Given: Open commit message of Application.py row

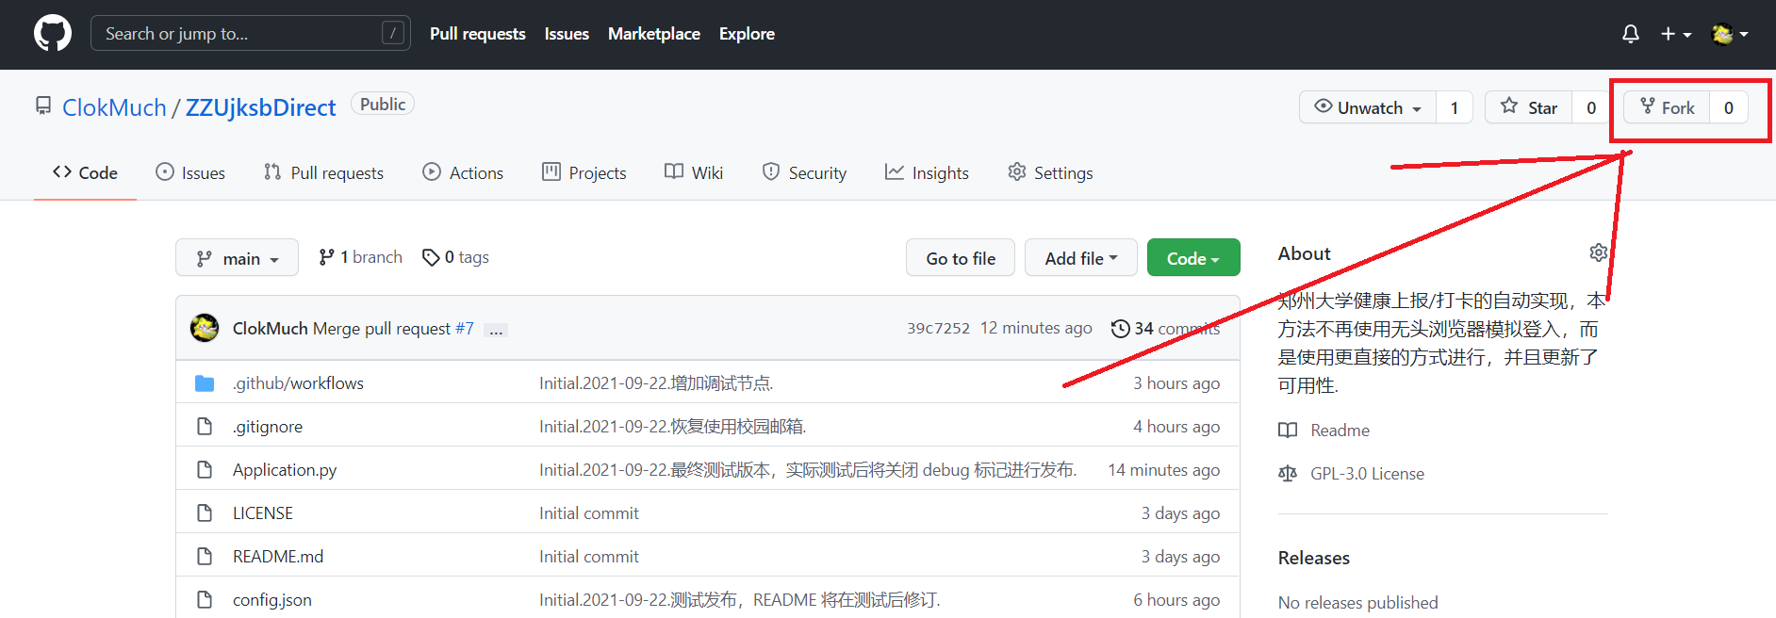Looking at the screenshot, I should click(808, 469).
